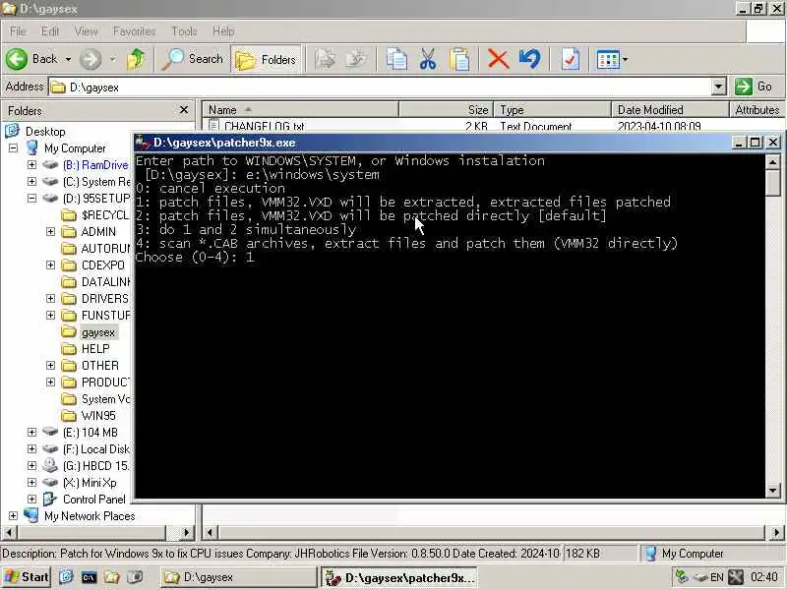Expand the (C:) System Reserved node

(31, 181)
